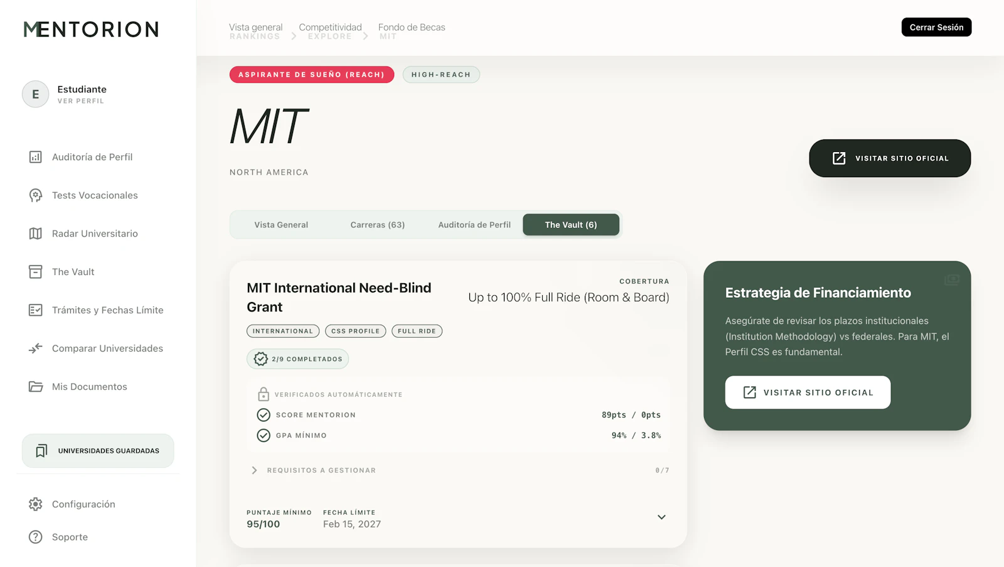Click the Cerrar Sesión button

click(936, 27)
